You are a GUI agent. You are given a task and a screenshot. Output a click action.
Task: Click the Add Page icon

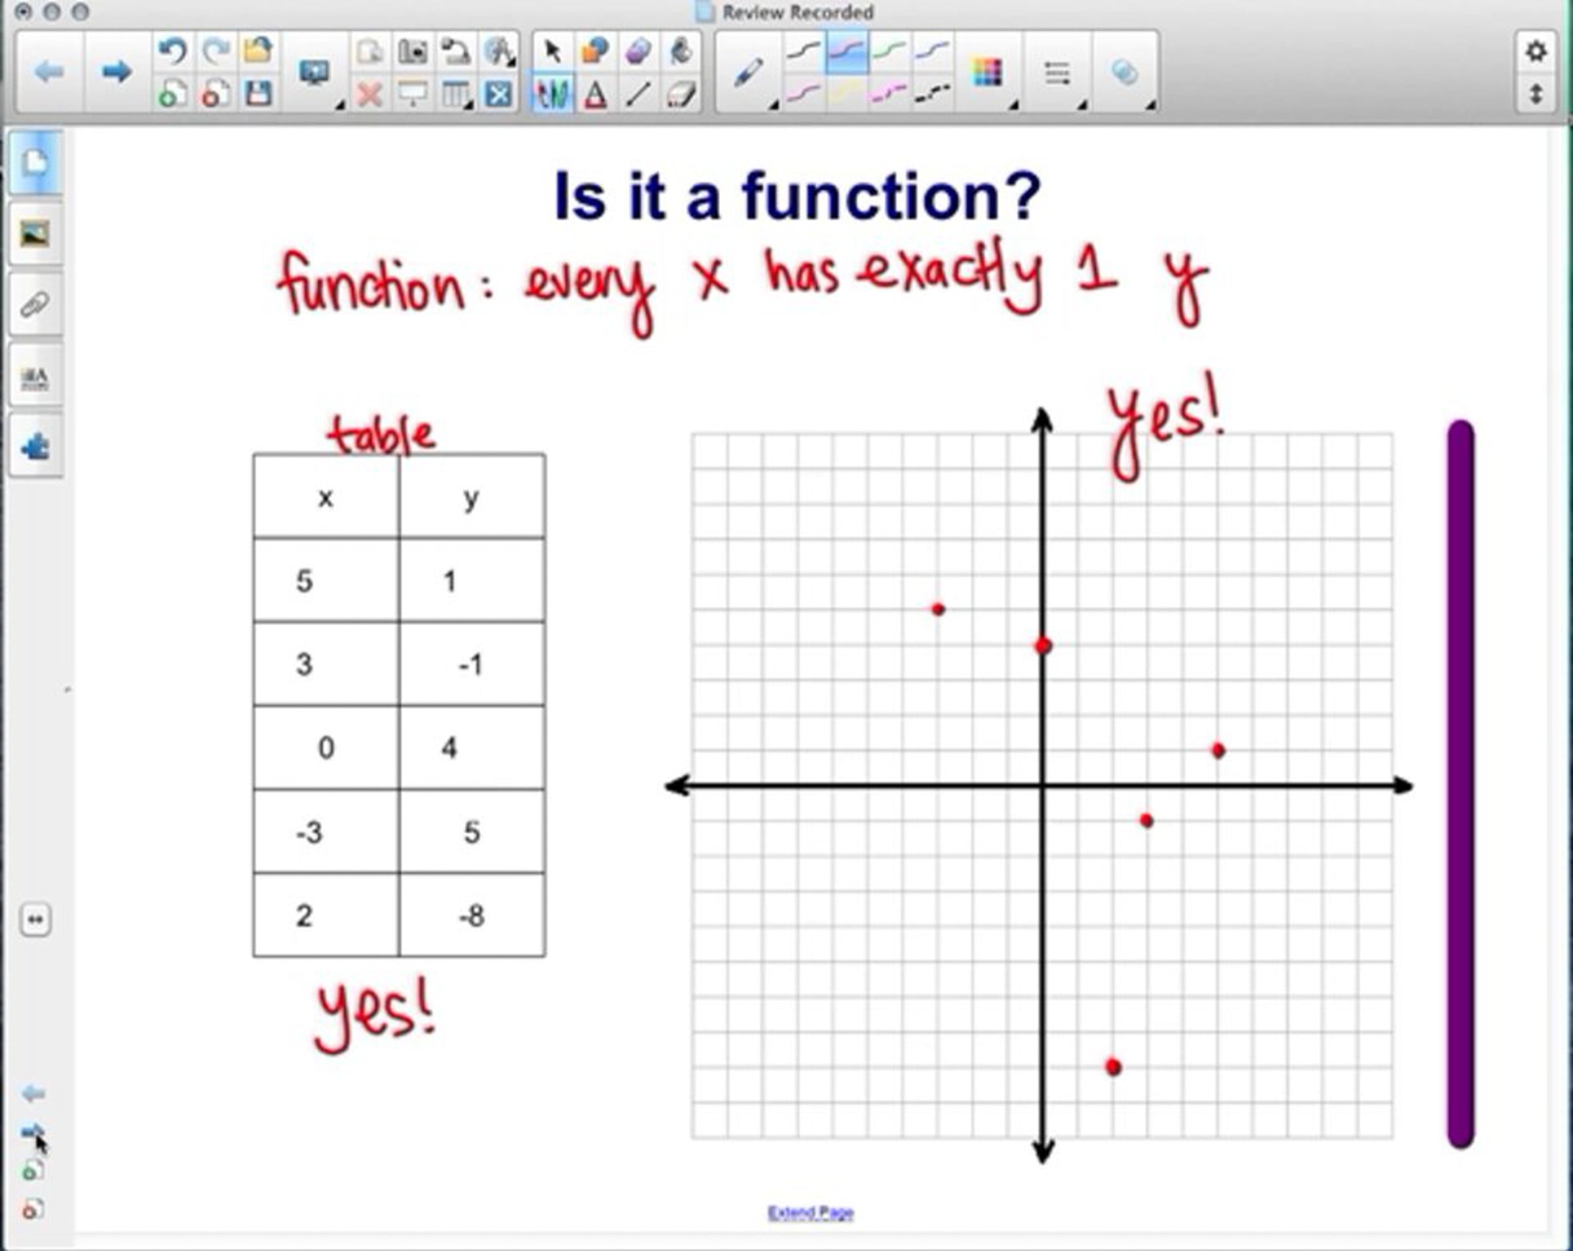point(172,94)
